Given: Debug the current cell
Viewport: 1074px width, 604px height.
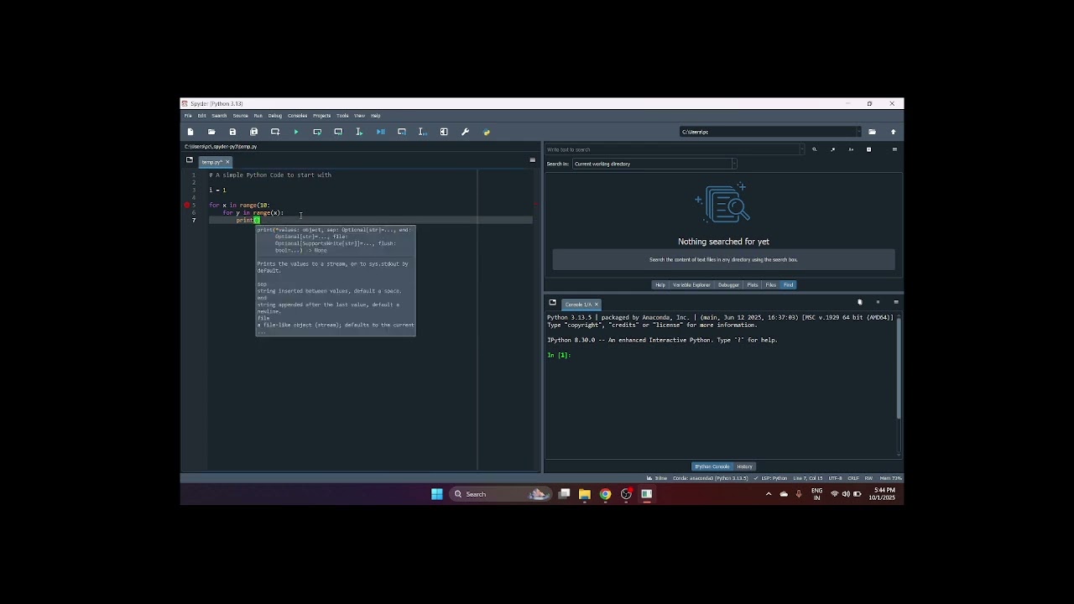Looking at the screenshot, I should tap(402, 132).
